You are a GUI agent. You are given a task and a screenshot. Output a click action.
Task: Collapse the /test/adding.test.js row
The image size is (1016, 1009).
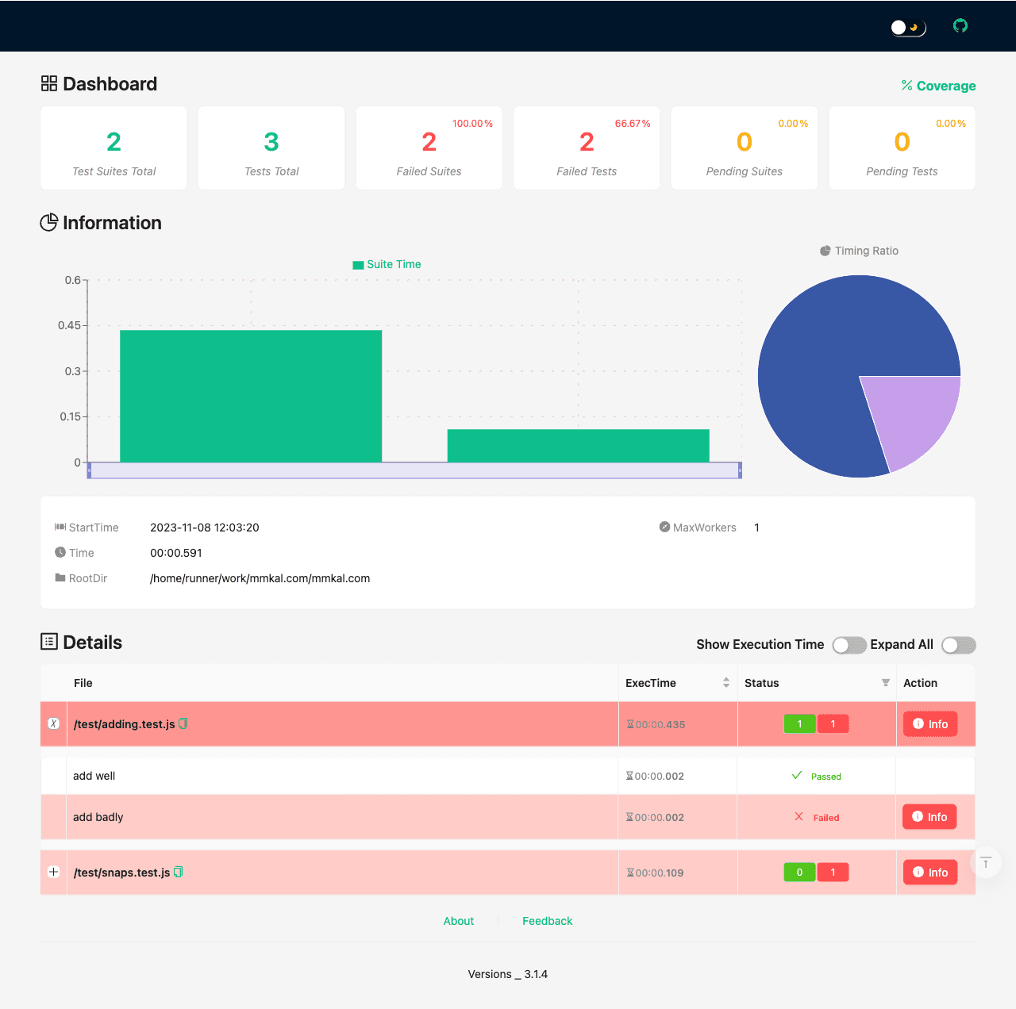pyautogui.click(x=53, y=723)
